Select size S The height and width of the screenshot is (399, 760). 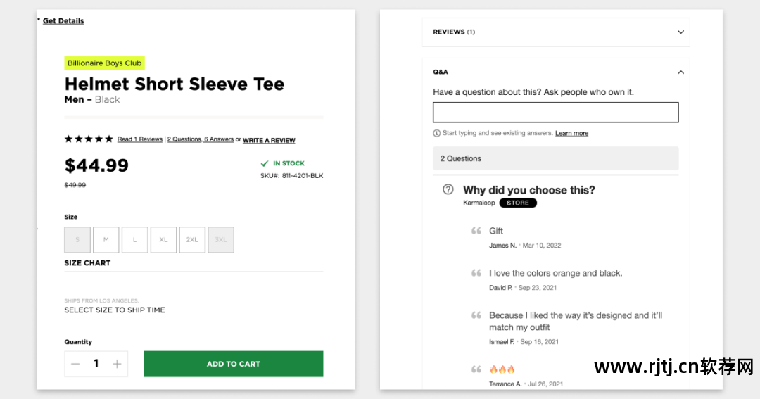77,240
